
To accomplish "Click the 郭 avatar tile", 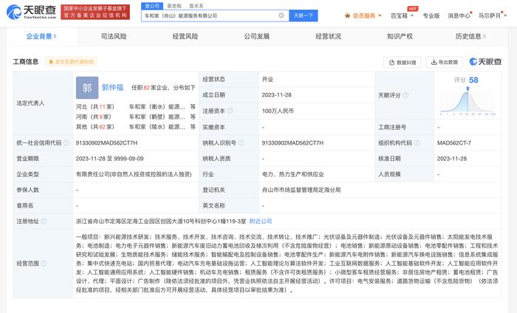I will point(87,88).
